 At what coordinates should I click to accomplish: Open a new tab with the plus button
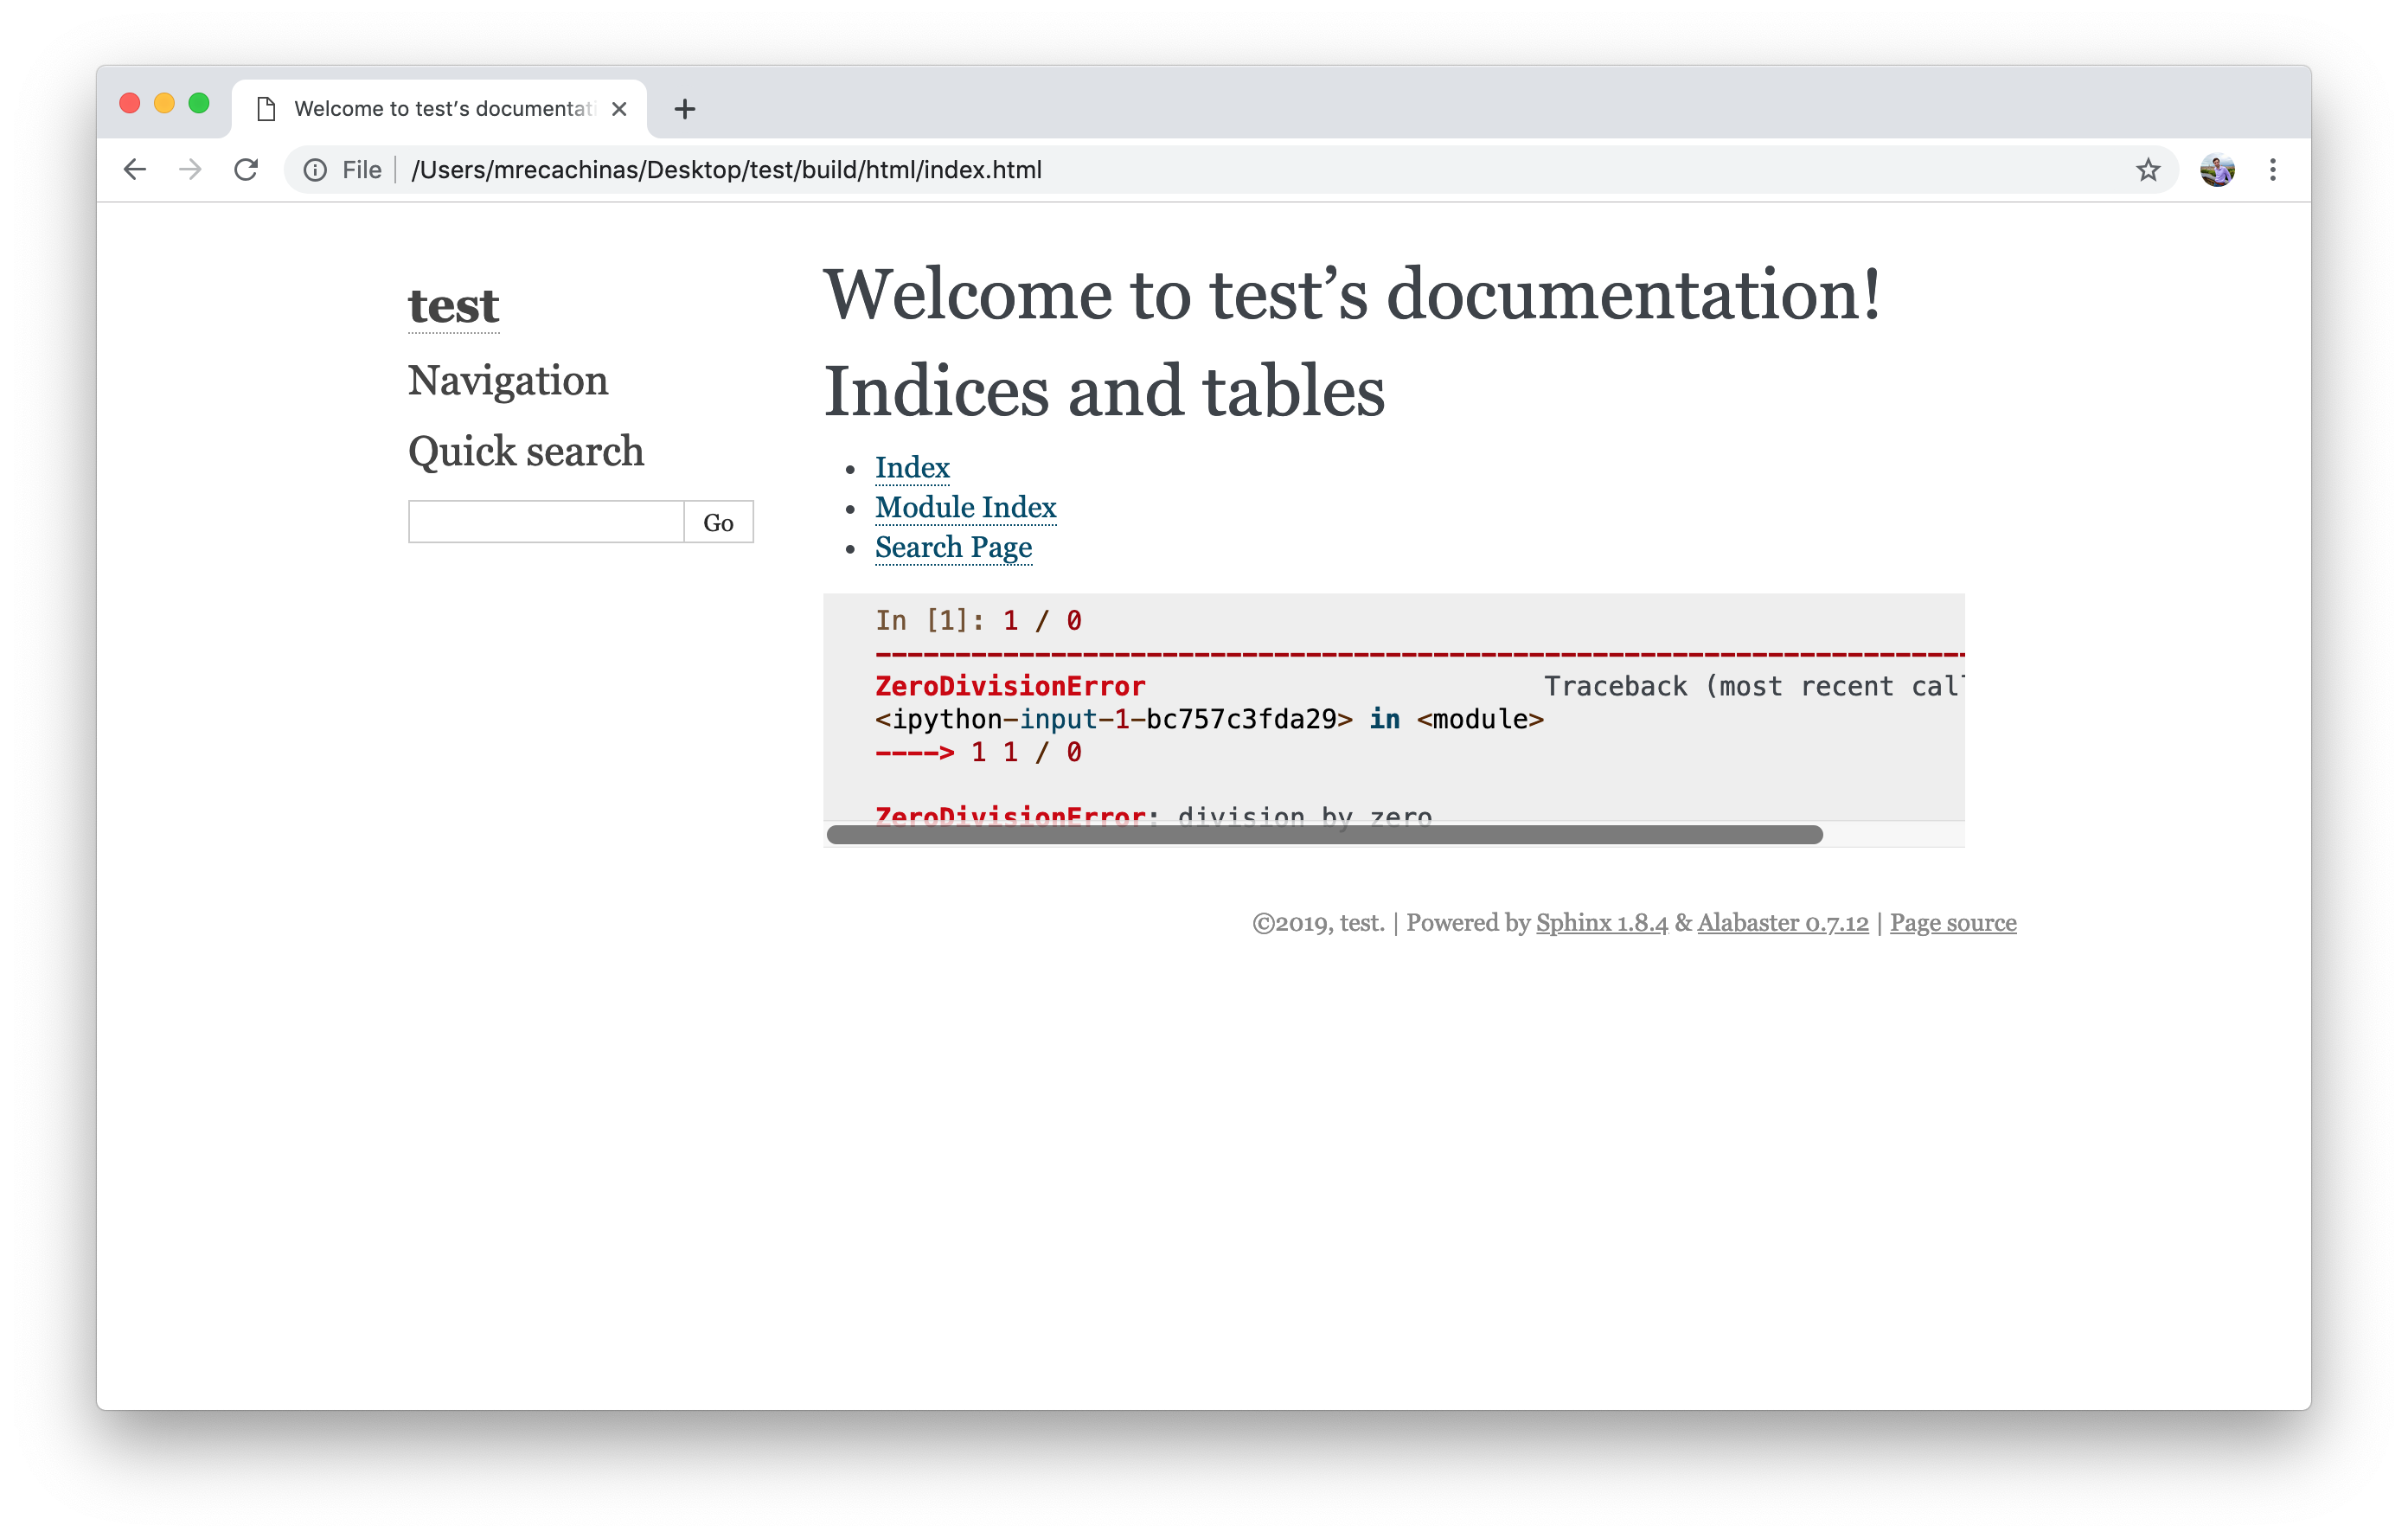tap(685, 109)
